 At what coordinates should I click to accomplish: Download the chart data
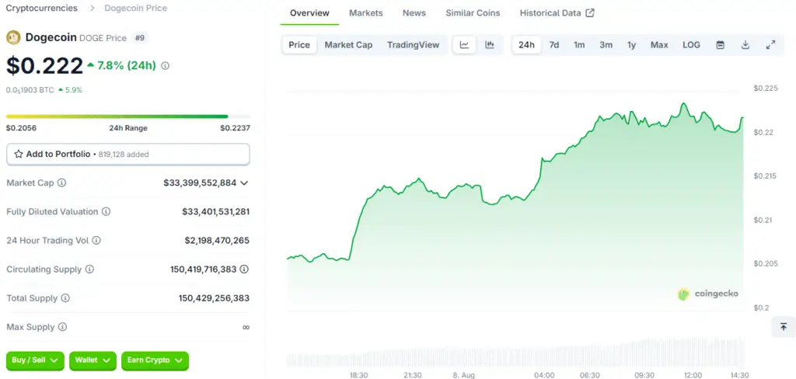(745, 44)
